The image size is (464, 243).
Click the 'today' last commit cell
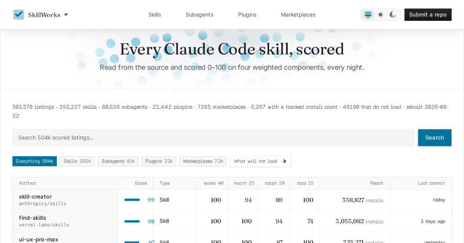(x=439, y=200)
